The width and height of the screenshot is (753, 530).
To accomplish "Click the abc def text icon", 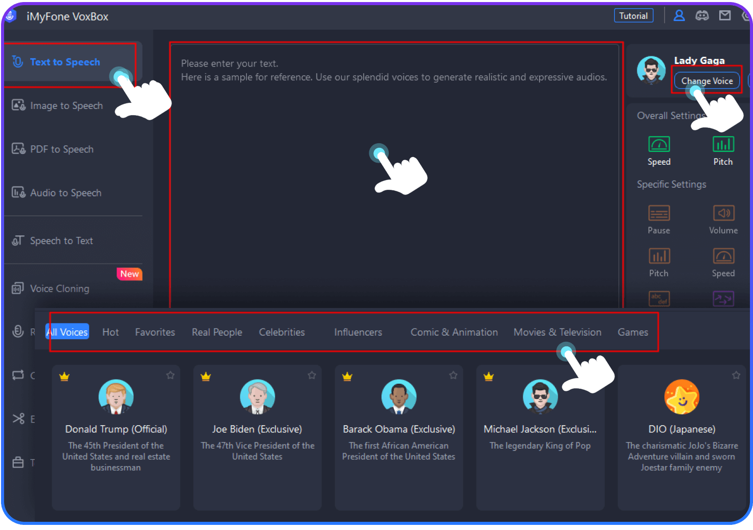I will pos(659,298).
